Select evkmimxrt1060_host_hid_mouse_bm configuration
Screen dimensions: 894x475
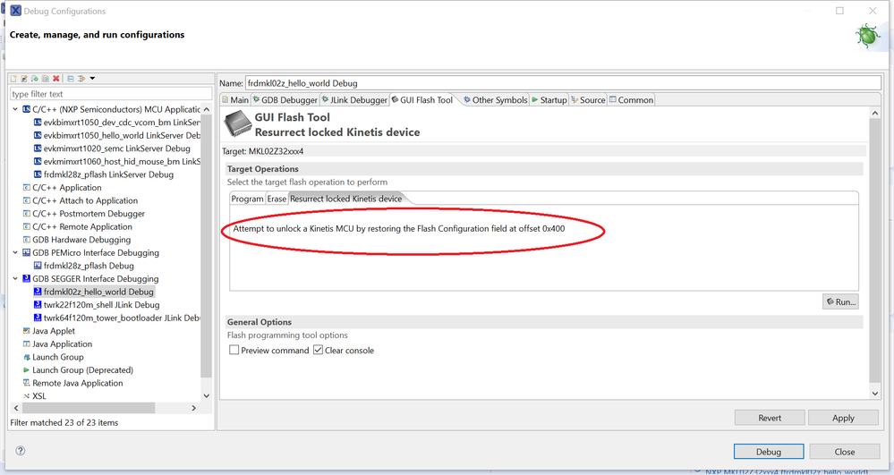117,161
